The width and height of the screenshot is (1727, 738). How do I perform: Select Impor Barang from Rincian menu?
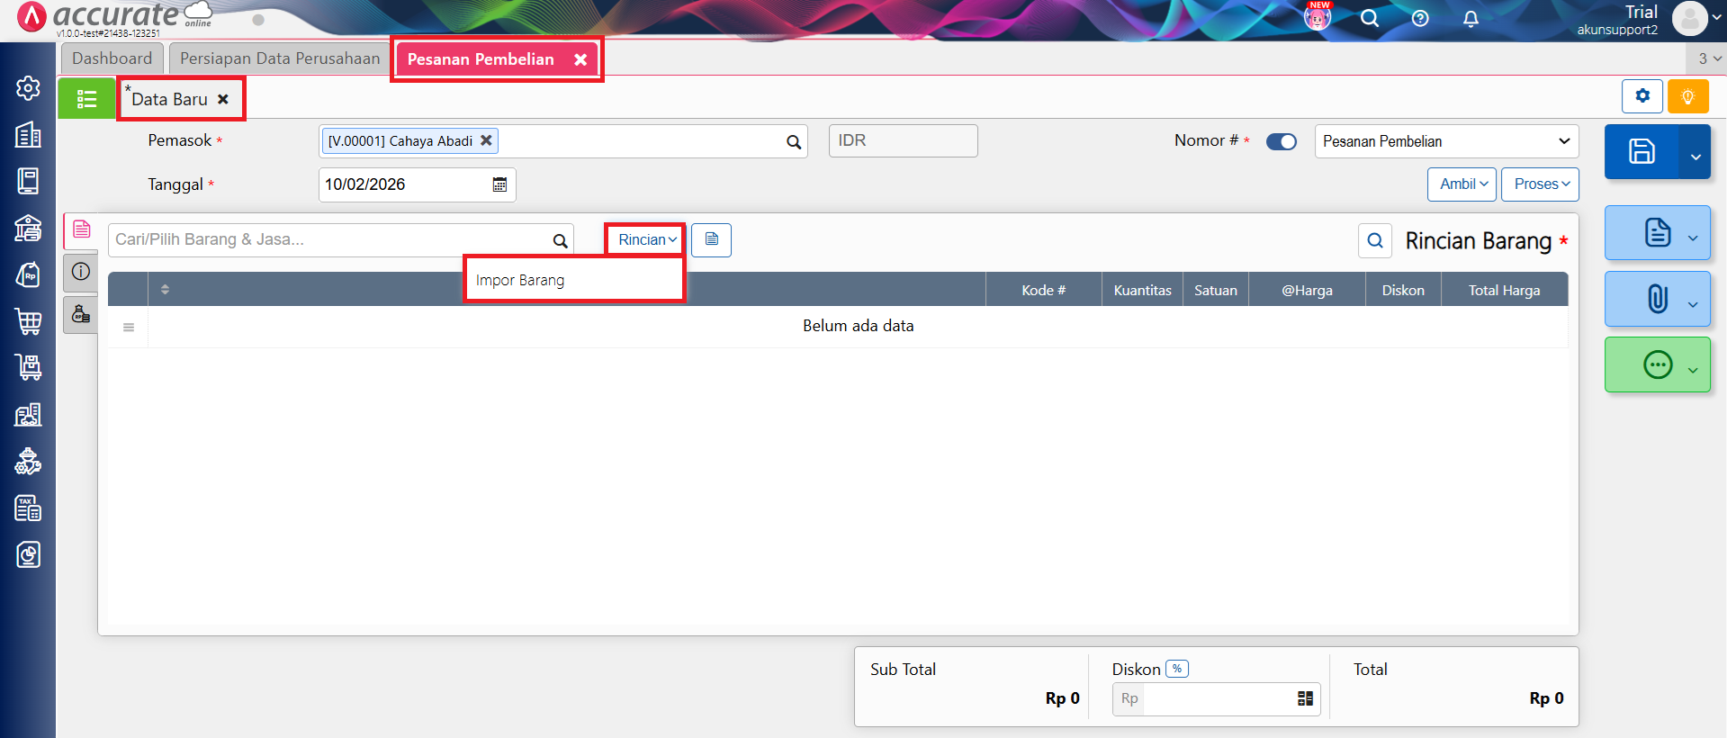[x=520, y=280]
